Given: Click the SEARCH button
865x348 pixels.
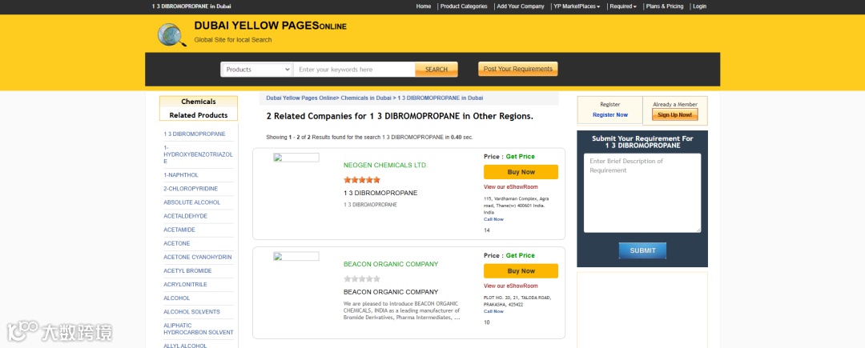Looking at the screenshot, I should pyautogui.click(x=437, y=70).
